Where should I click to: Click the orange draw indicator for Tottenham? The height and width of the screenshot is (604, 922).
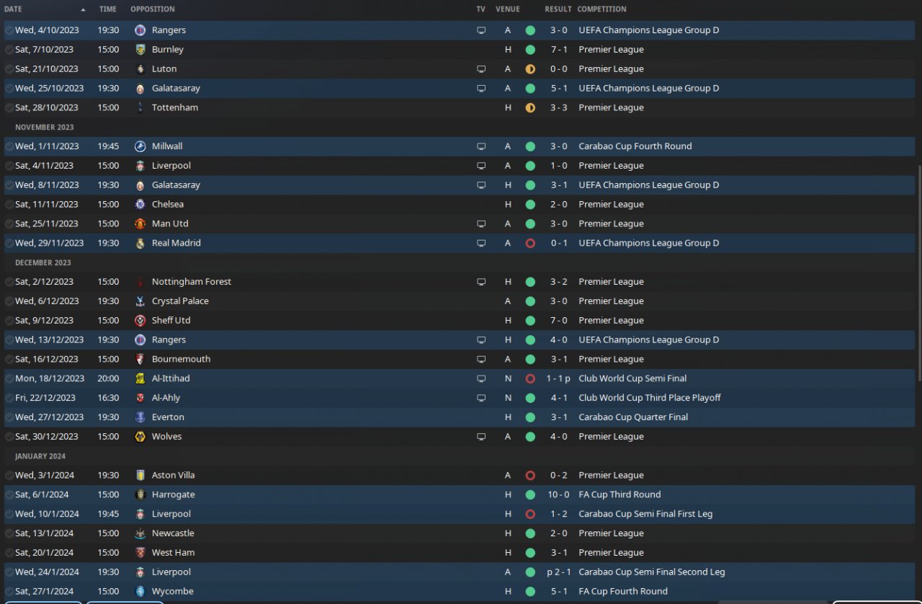(x=530, y=108)
